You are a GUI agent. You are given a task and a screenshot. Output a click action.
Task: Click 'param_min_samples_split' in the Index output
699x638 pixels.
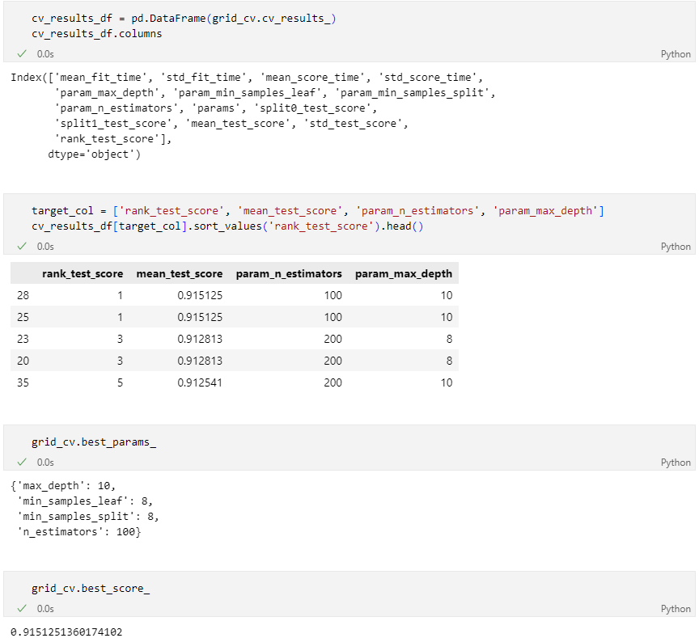(412, 93)
